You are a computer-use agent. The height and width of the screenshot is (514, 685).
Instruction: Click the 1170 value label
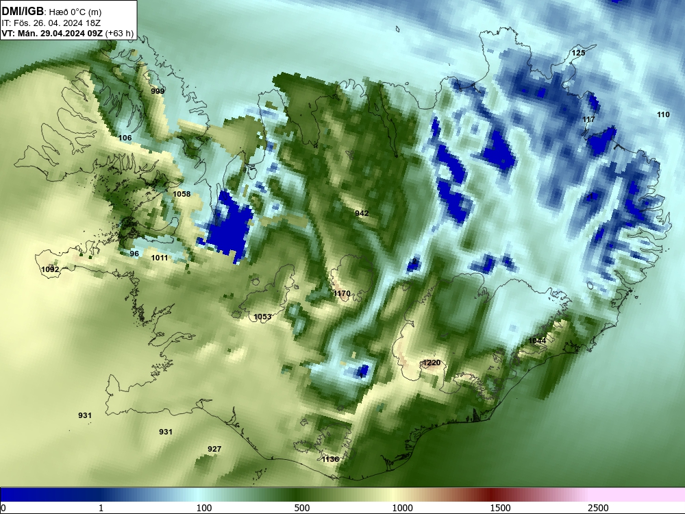[x=342, y=293]
